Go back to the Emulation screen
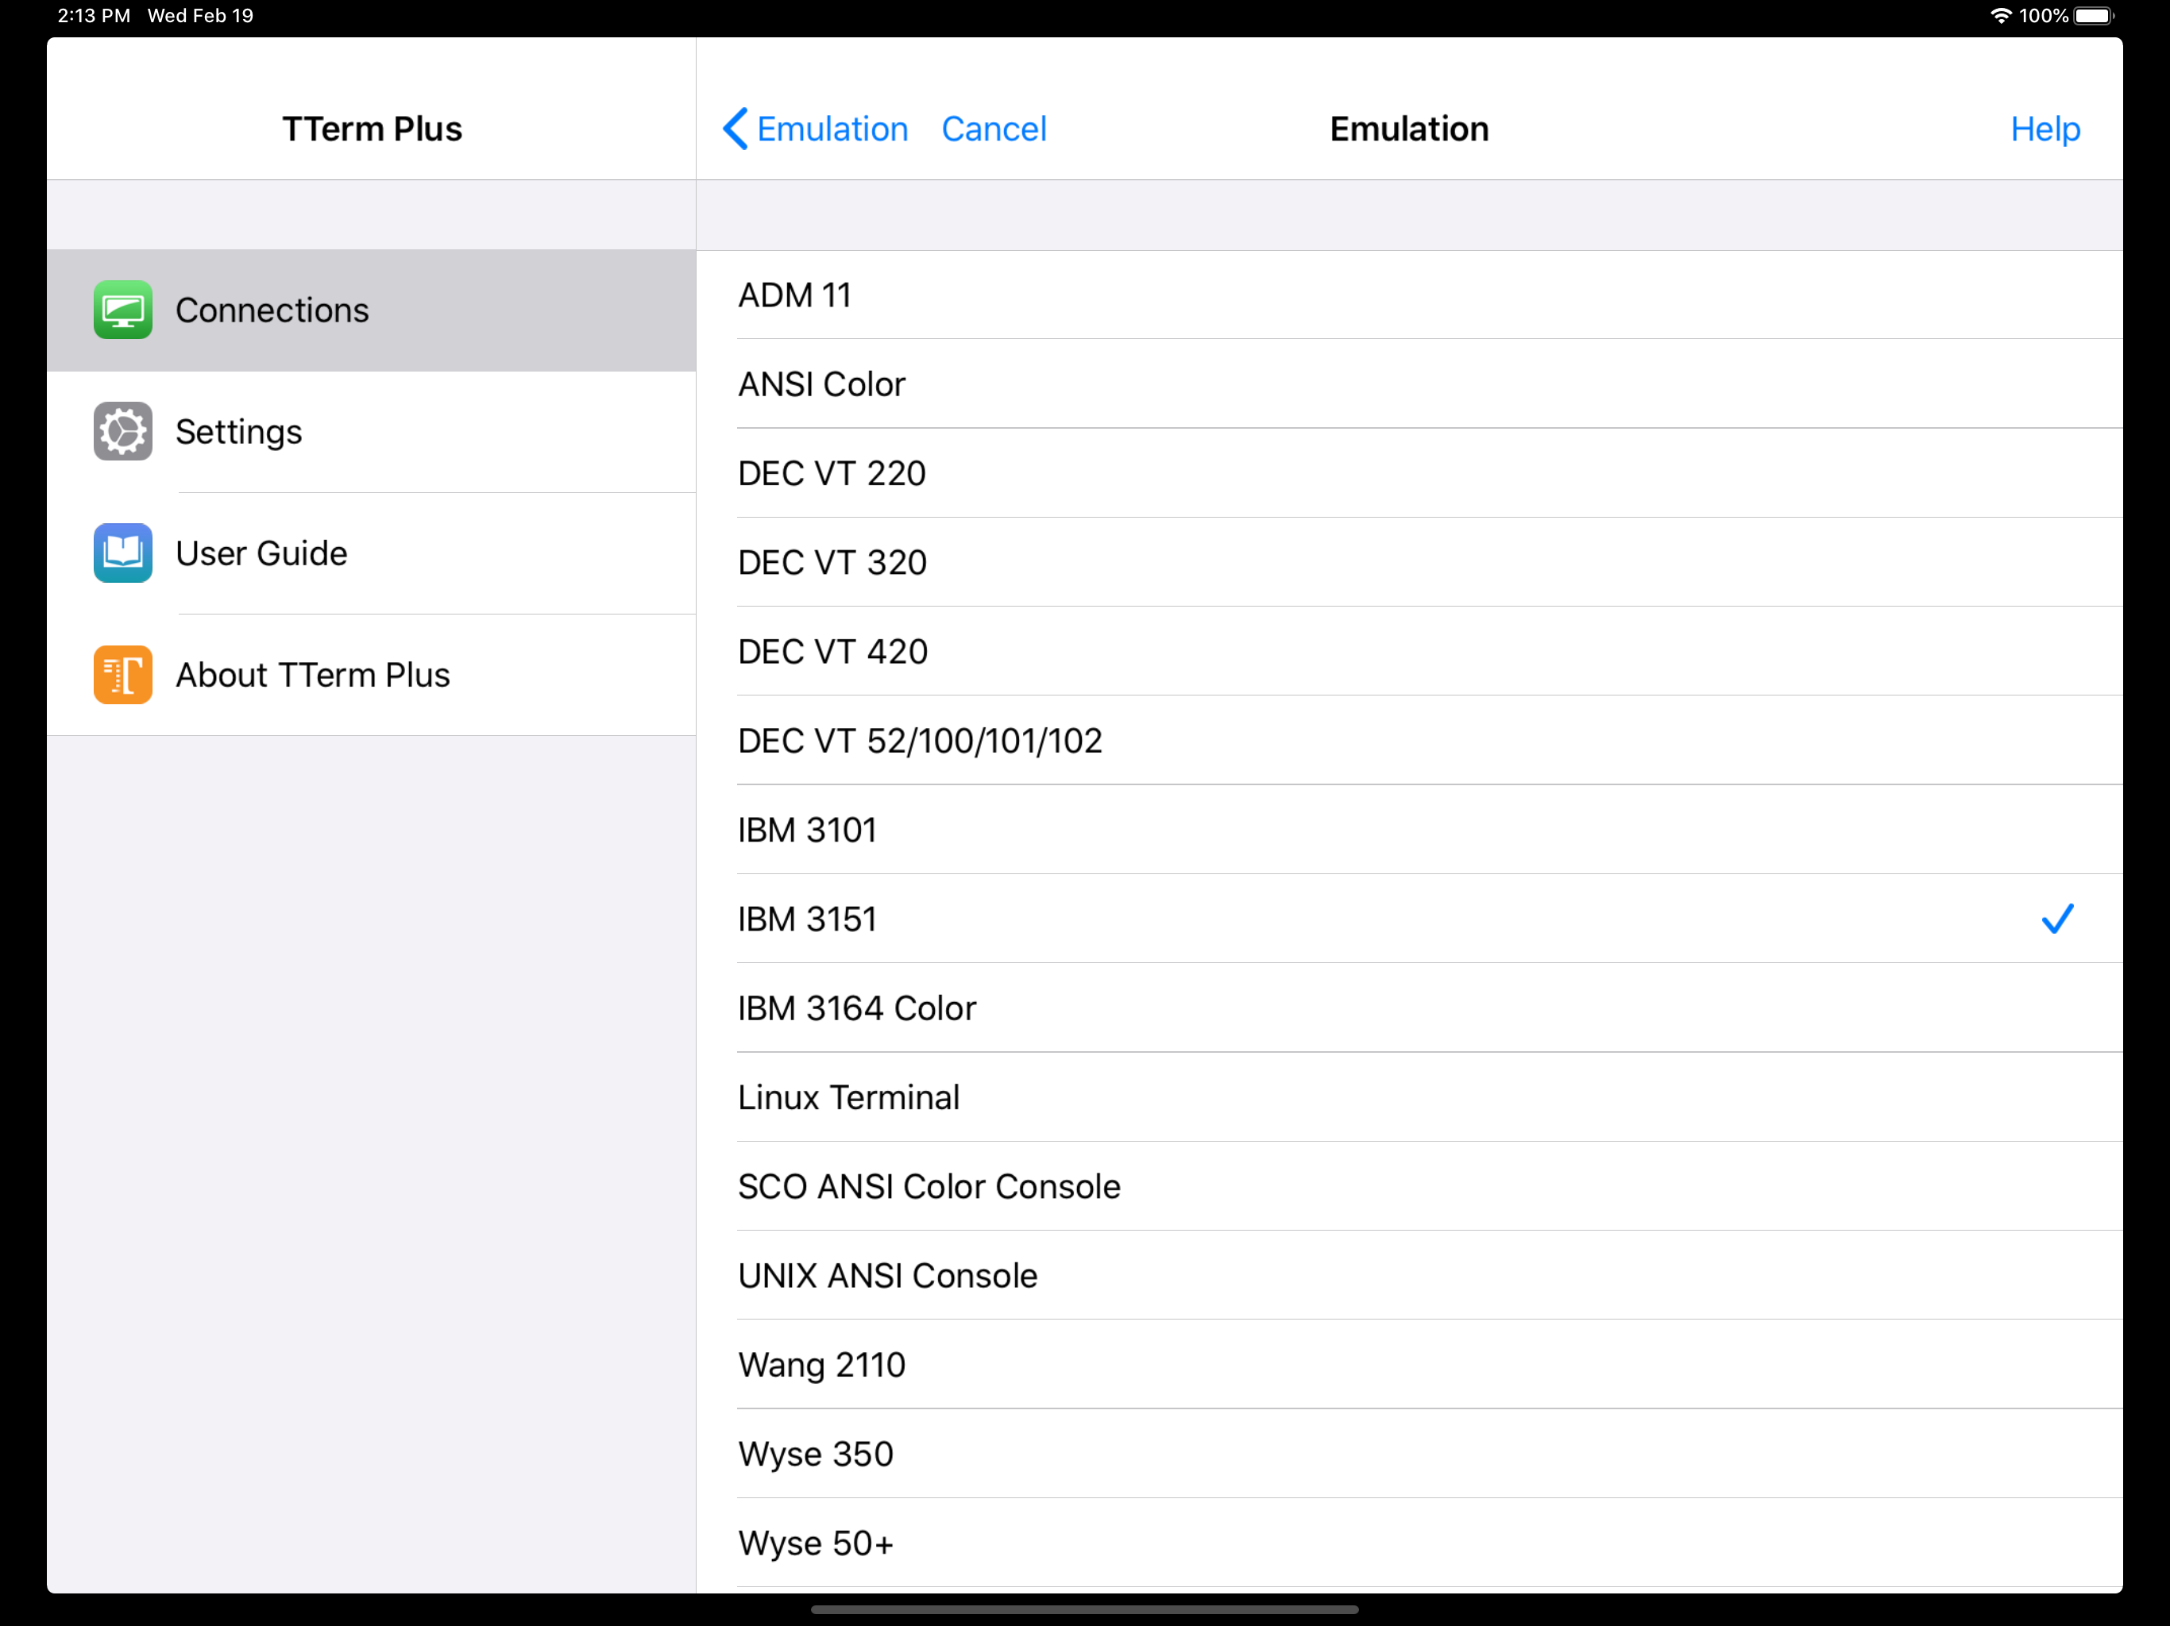Screen dimensions: 2170x1626 (815, 129)
